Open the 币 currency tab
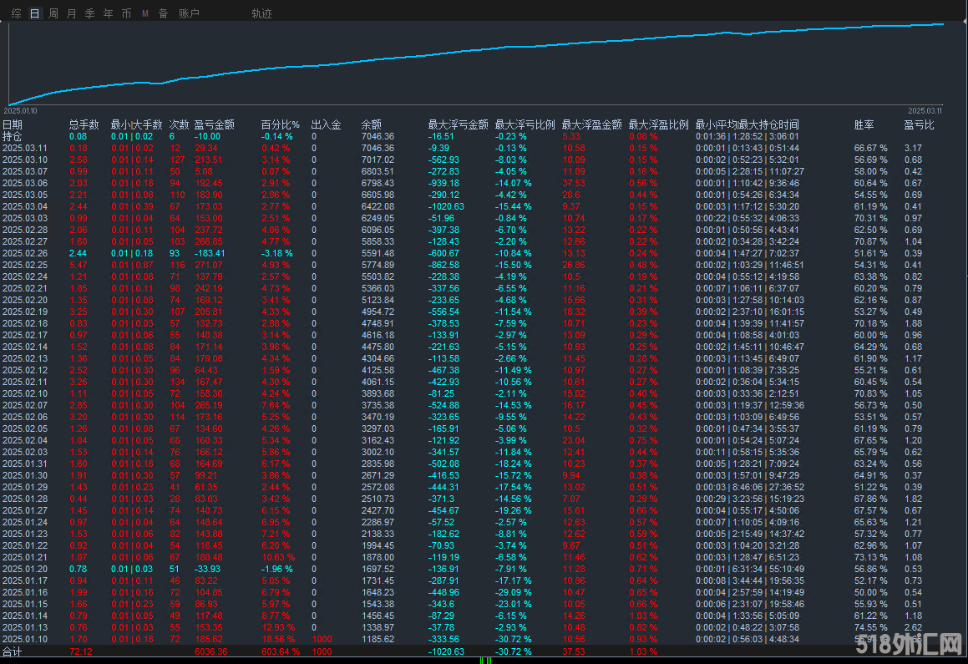The width and height of the screenshot is (968, 664). [126, 13]
